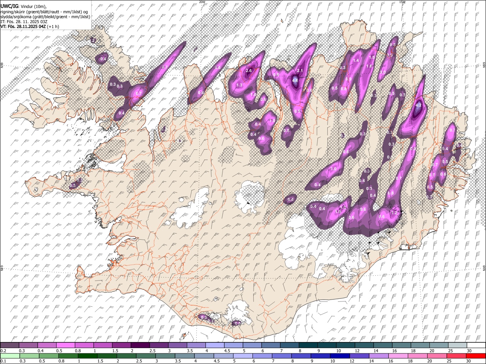Click the 1.6 precipitation value on the map
This screenshot has height=364, width=486.
pos(369,66)
